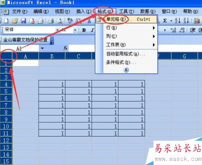Select cell B4 containing 1
This screenshot has width=202, height=165.
pos(52,84)
